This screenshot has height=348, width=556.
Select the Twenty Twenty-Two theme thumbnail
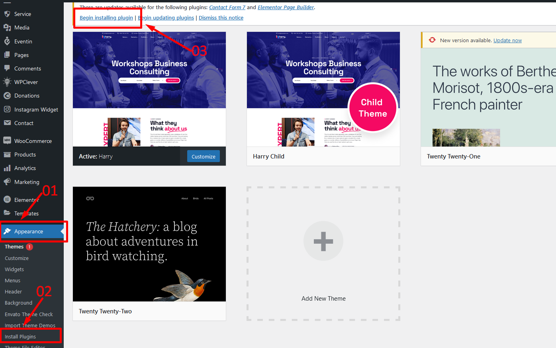coord(149,244)
